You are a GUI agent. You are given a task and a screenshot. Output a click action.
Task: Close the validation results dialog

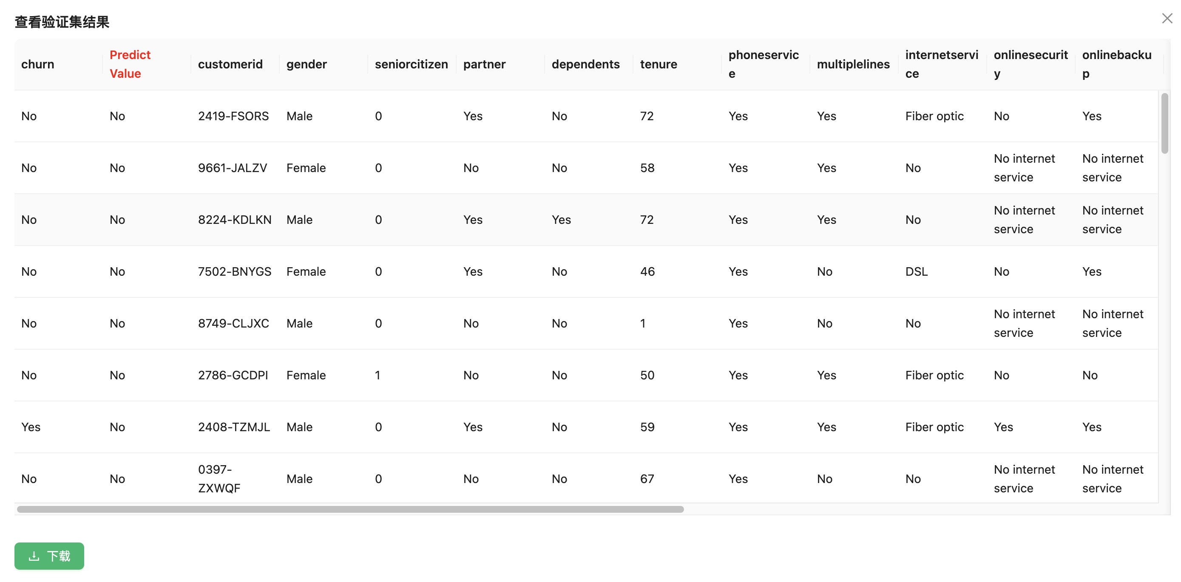pyautogui.click(x=1167, y=18)
